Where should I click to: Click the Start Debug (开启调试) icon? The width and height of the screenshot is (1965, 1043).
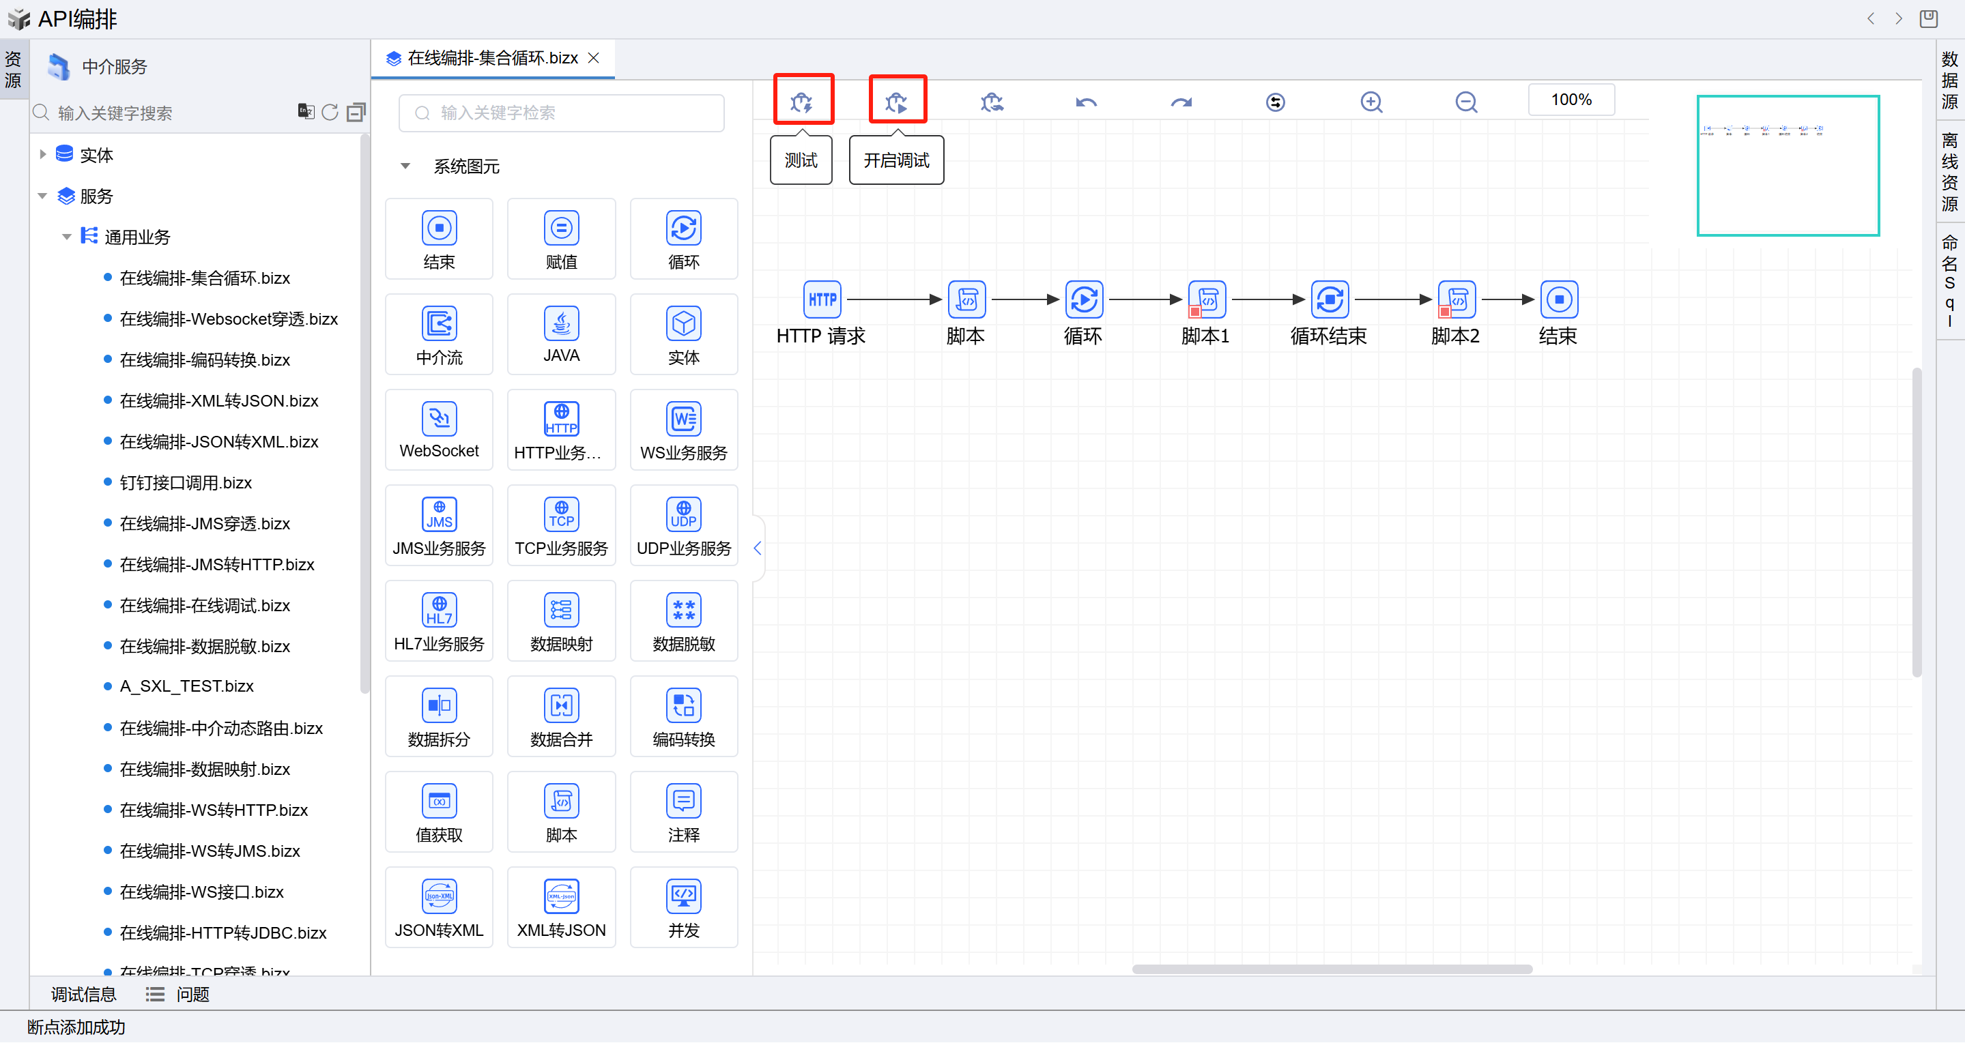[896, 102]
